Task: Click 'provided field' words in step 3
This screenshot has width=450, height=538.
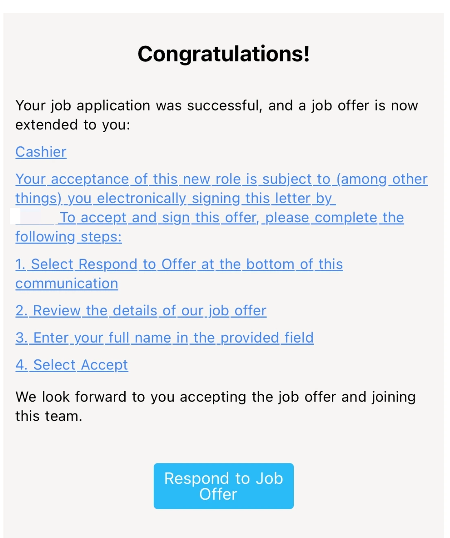Action: (267, 338)
